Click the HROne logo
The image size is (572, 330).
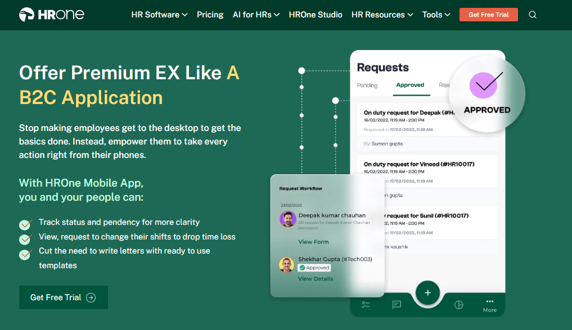[51, 15]
